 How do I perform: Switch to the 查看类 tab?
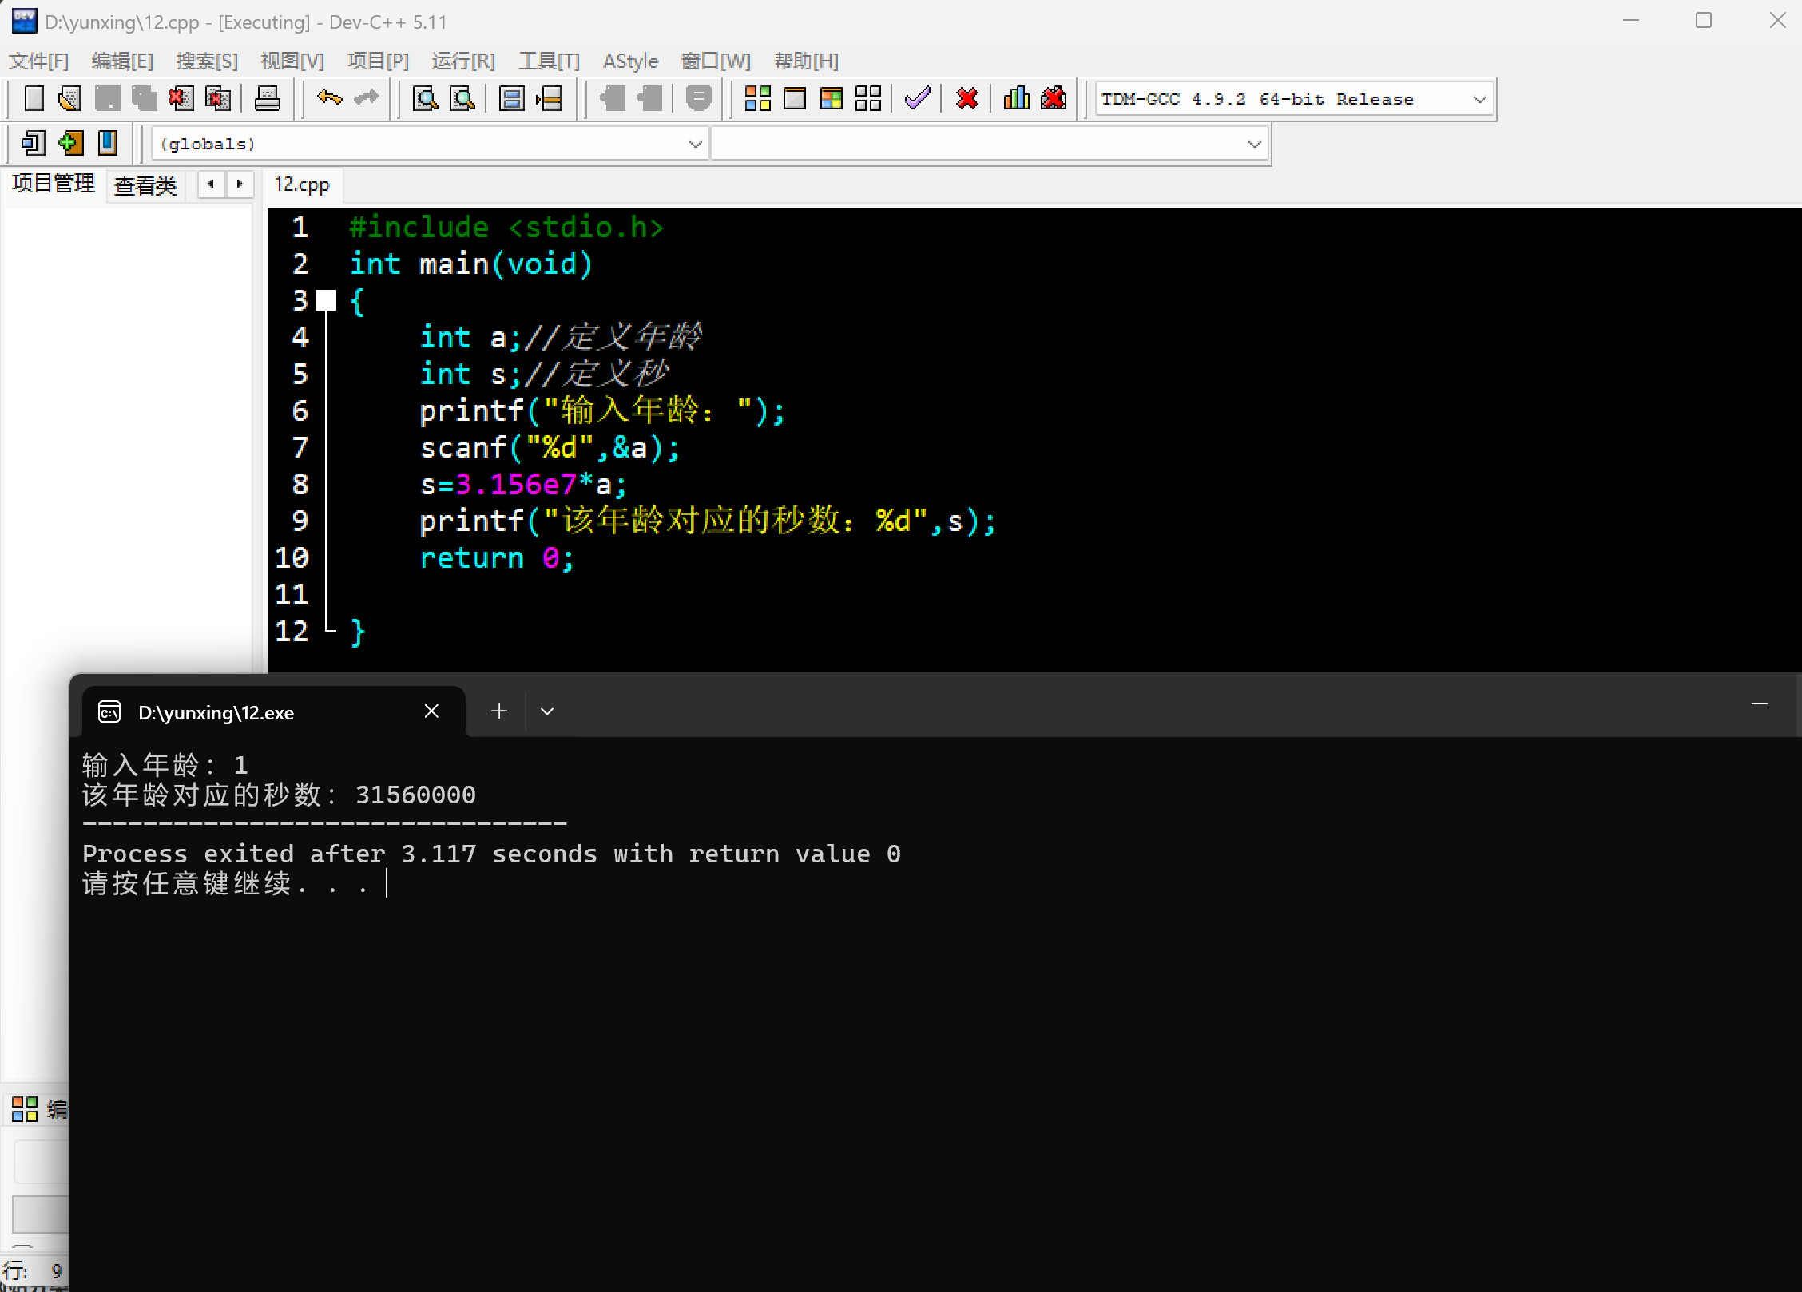coord(145,186)
